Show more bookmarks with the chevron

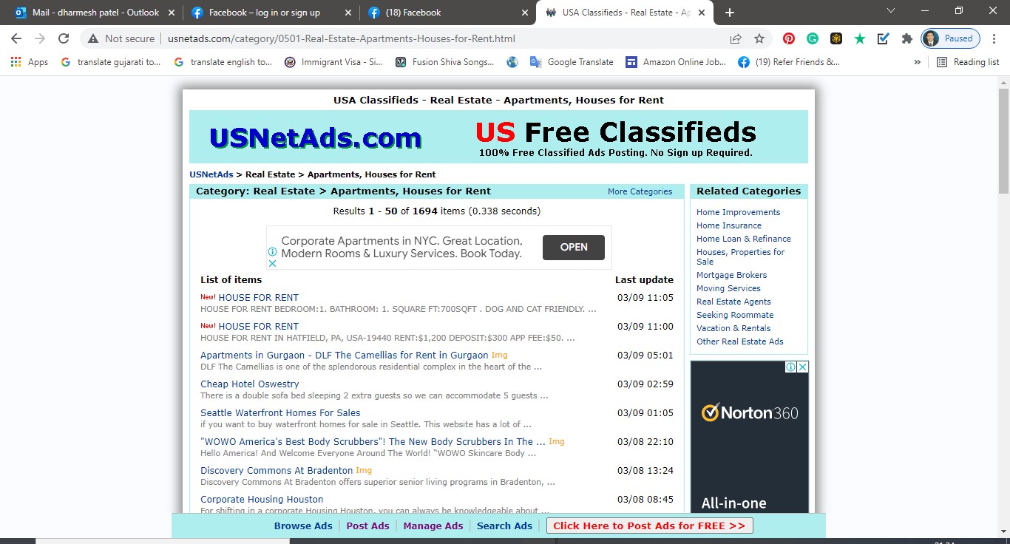click(x=918, y=62)
